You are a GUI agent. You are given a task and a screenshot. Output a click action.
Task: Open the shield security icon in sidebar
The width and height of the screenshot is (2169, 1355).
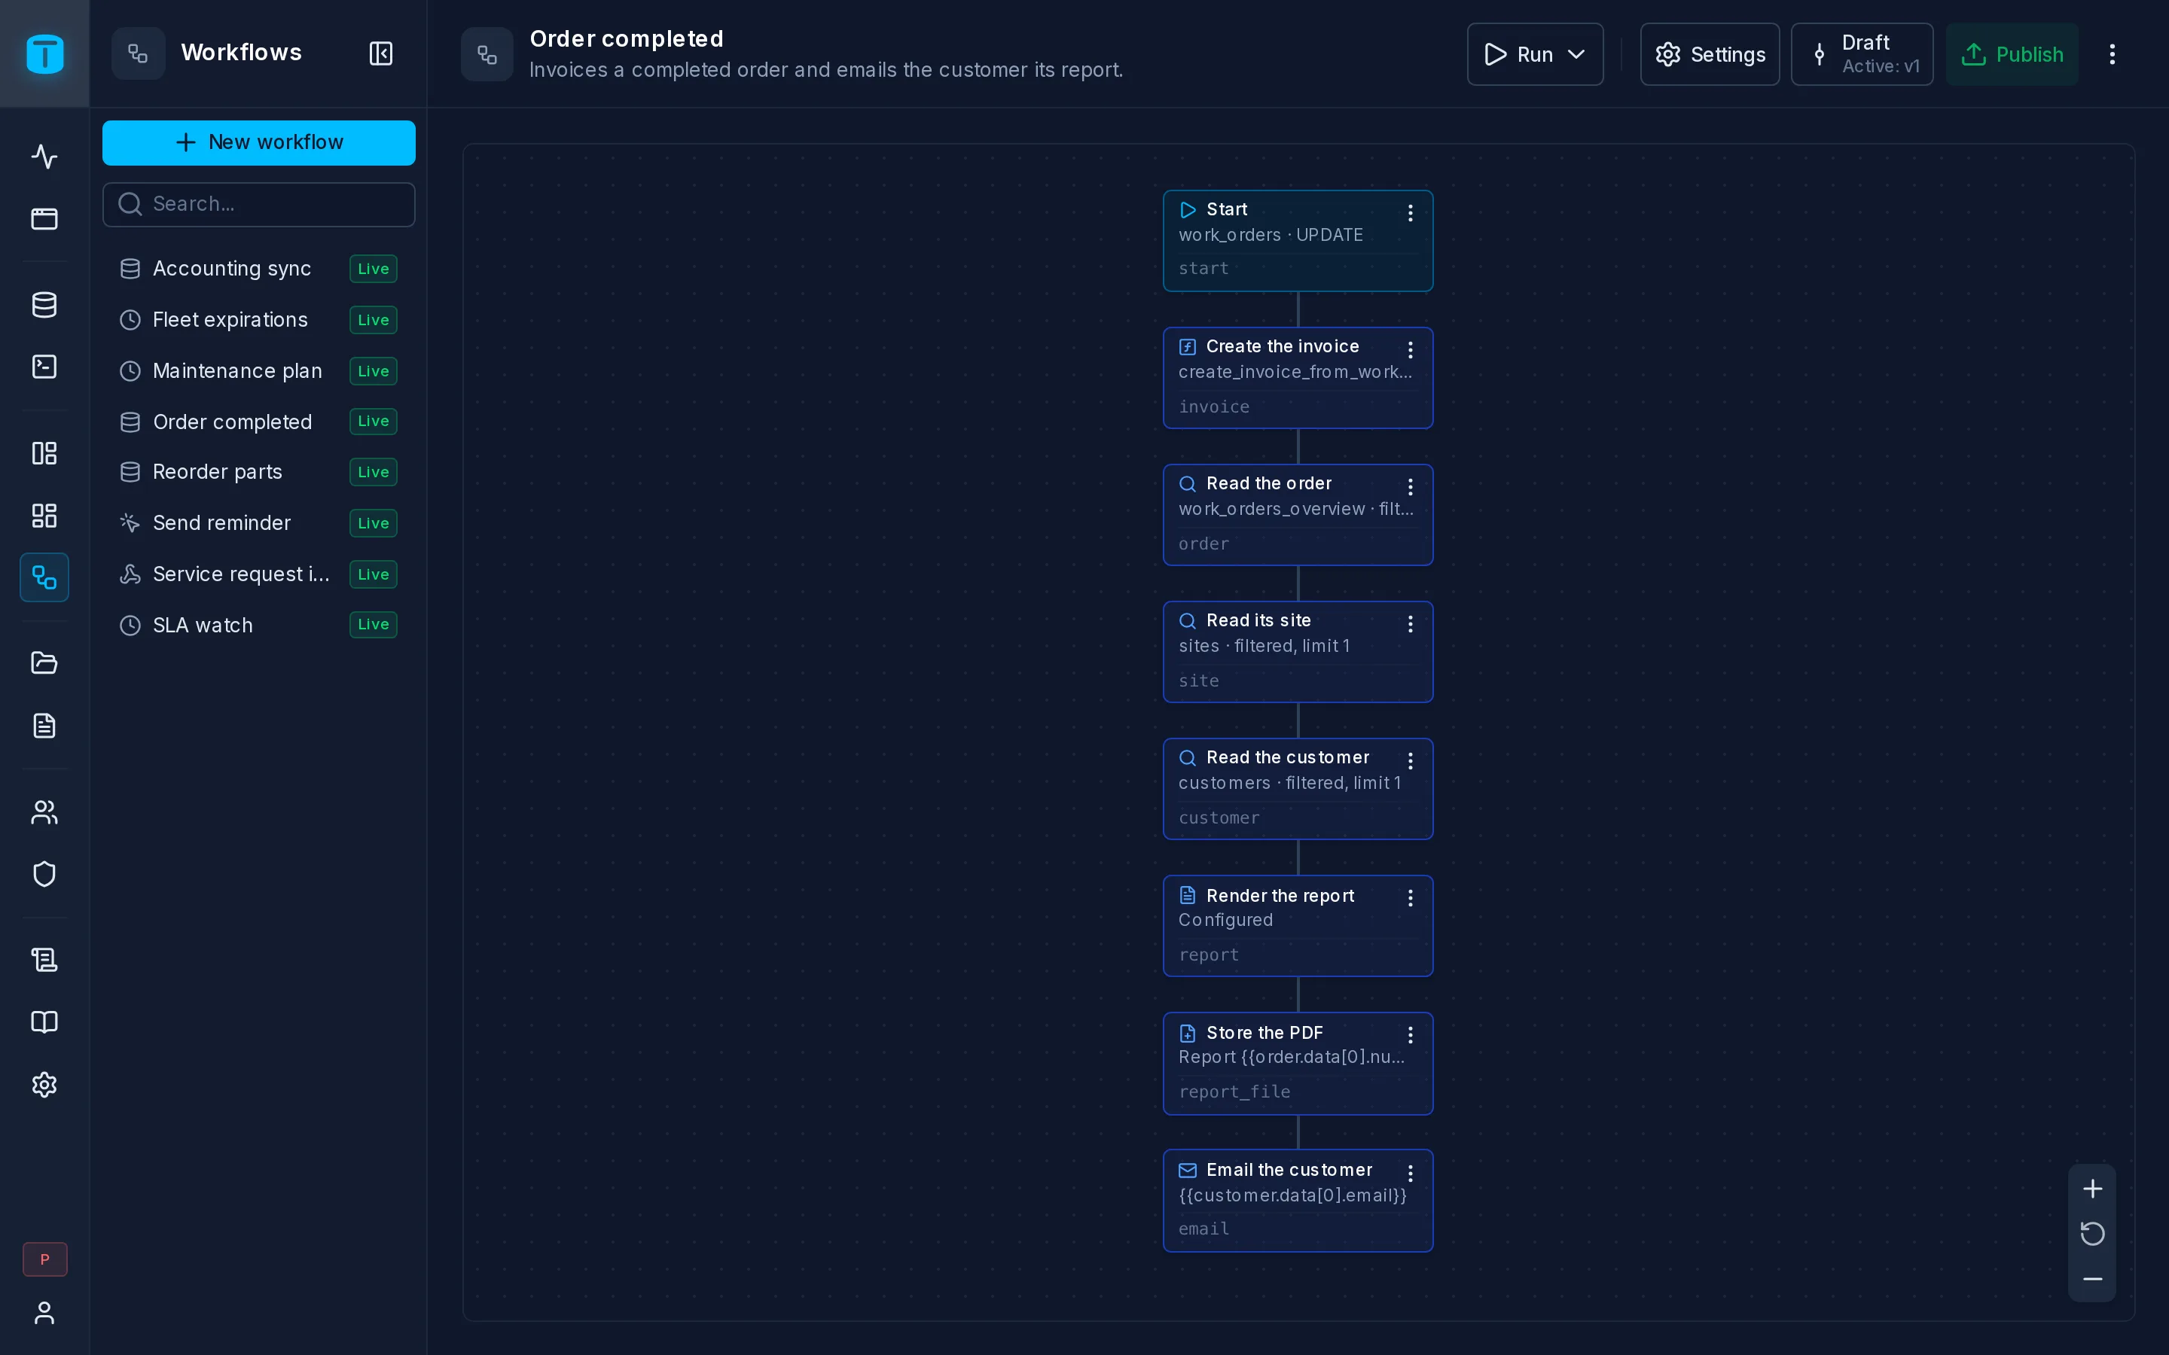pyautogui.click(x=44, y=874)
